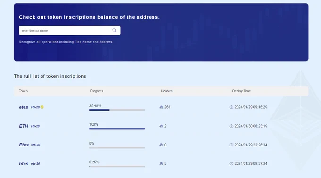
Task: Click the Check out token inscriptions heading
Action: coord(89,17)
